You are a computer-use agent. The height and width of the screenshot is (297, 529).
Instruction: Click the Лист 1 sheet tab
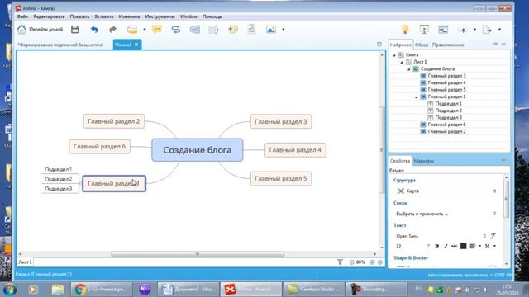point(25,262)
